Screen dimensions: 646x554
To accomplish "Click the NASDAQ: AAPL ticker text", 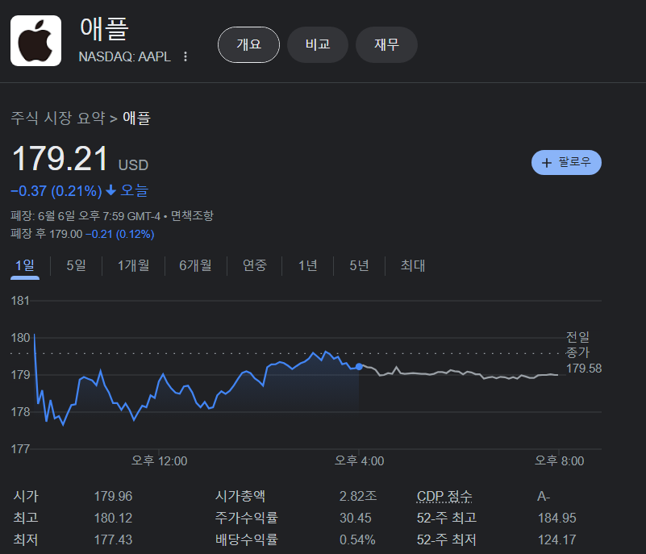I will point(124,56).
